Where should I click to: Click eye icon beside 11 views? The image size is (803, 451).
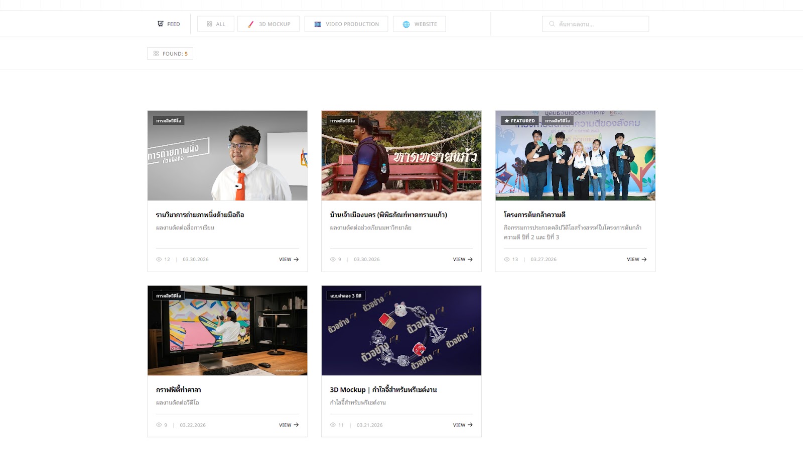click(333, 425)
